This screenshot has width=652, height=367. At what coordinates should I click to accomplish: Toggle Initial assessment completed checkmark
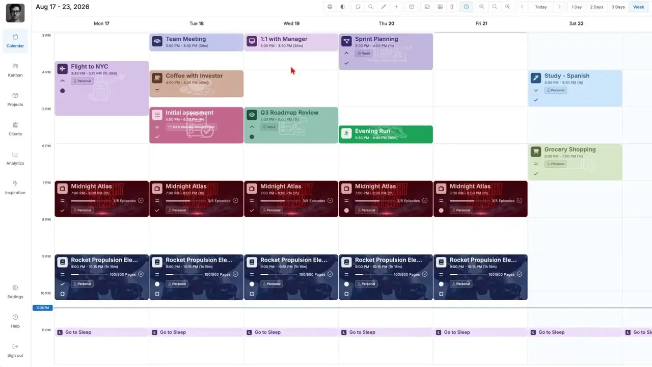click(x=157, y=137)
